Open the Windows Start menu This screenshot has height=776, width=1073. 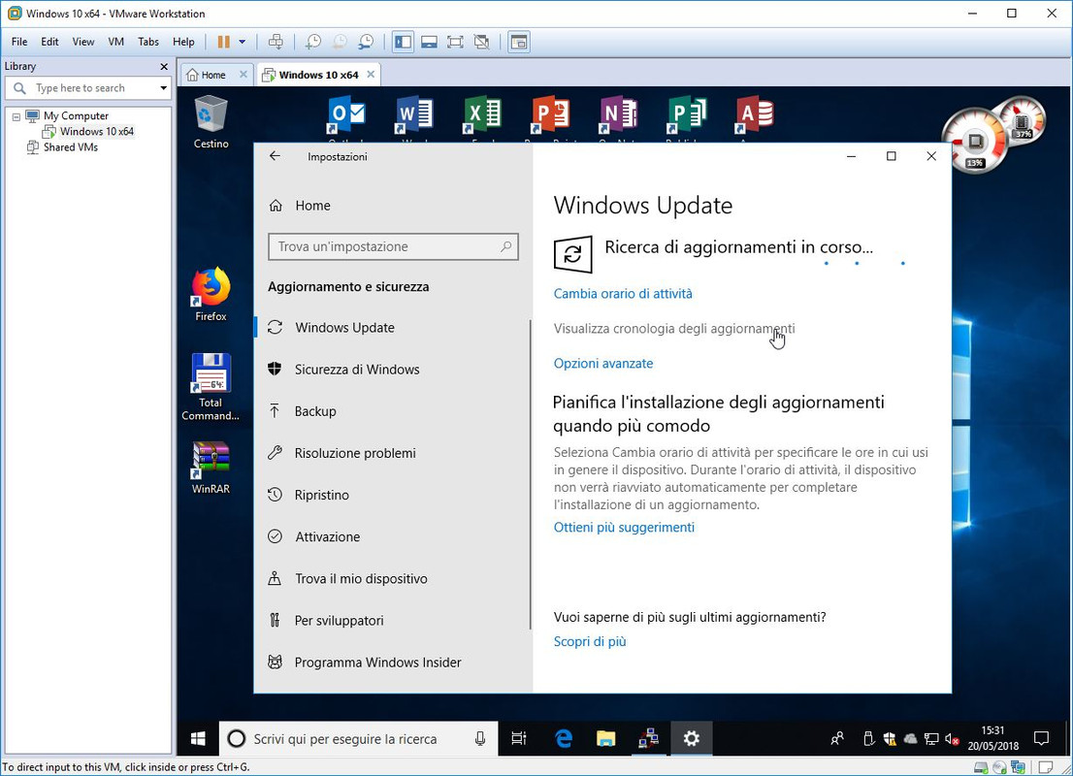(198, 738)
